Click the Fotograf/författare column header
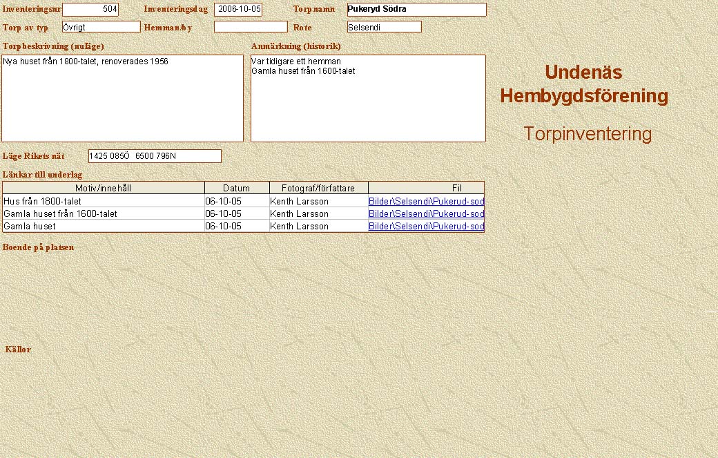The image size is (718, 458). [x=318, y=188]
